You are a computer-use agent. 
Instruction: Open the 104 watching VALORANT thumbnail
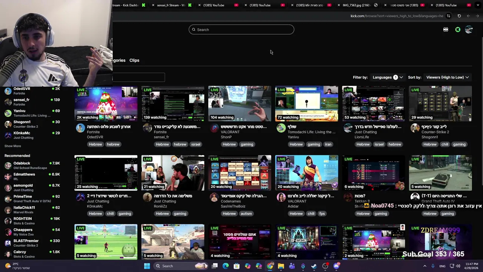(240, 104)
